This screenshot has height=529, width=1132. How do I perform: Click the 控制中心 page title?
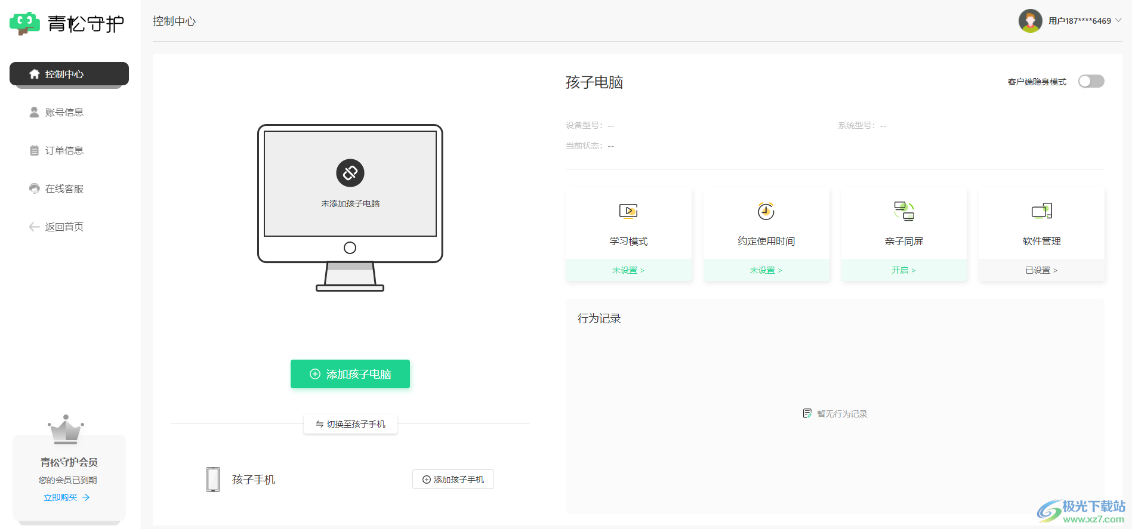[174, 21]
